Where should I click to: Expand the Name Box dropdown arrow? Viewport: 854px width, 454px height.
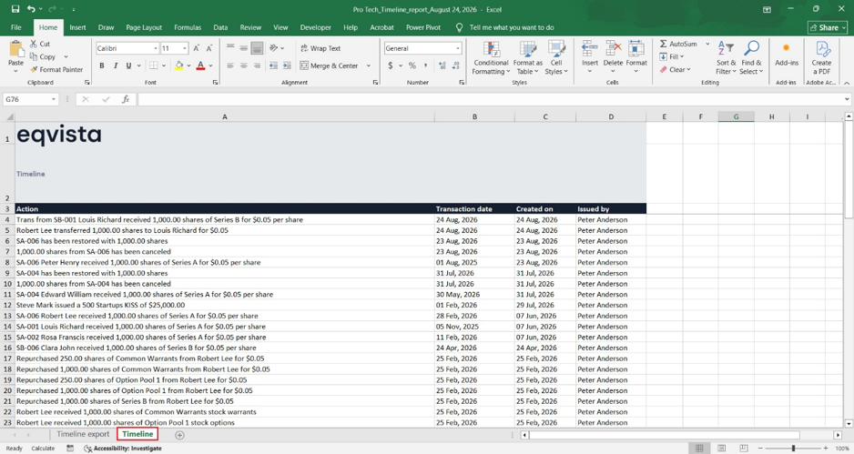pos(54,99)
